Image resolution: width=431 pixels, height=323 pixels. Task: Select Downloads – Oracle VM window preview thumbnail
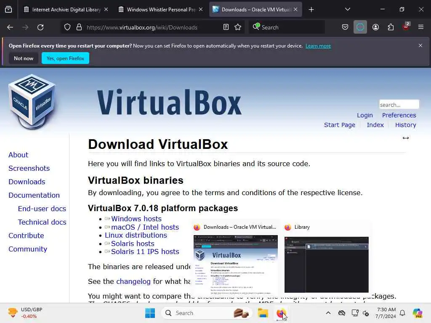coord(236,264)
